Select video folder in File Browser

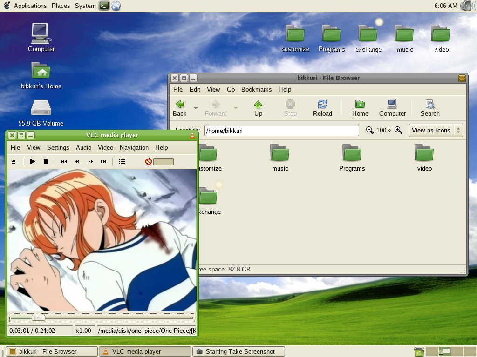coord(424,158)
